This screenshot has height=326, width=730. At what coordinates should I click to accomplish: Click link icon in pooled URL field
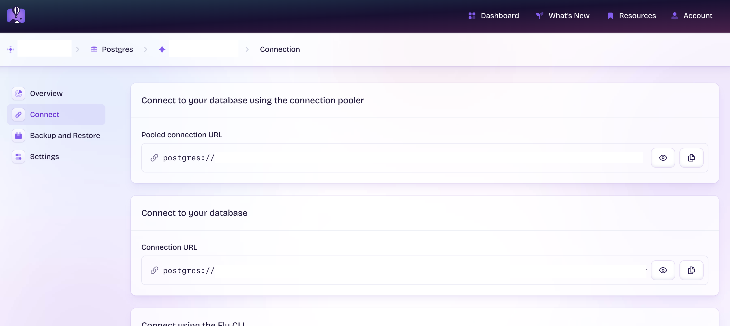point(154,158)
